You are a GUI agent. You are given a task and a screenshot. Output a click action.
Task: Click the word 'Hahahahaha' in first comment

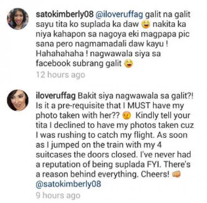coord(60,53)
